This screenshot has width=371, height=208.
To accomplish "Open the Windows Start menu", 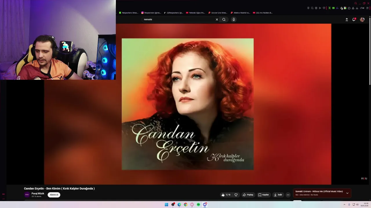I will [166, 205].
